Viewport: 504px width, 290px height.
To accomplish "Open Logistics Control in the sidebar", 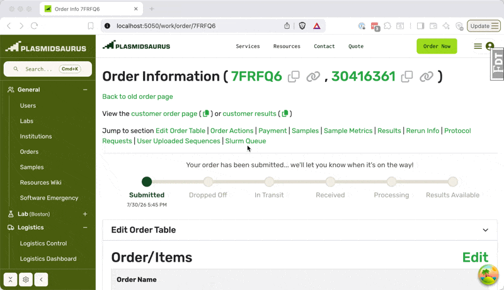I will tap(43, 243).
